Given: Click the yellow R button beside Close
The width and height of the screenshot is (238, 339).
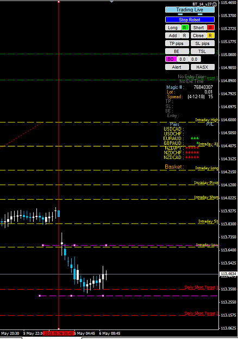Looking at the screenshot, I should coord(210,36).
